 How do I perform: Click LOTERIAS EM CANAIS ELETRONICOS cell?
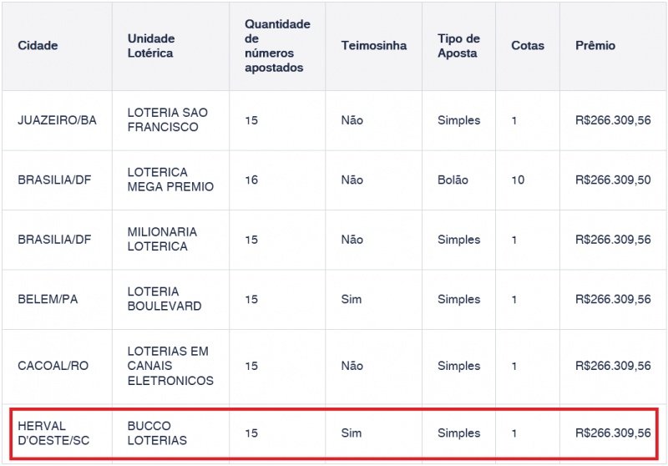[x=170, y=366]
